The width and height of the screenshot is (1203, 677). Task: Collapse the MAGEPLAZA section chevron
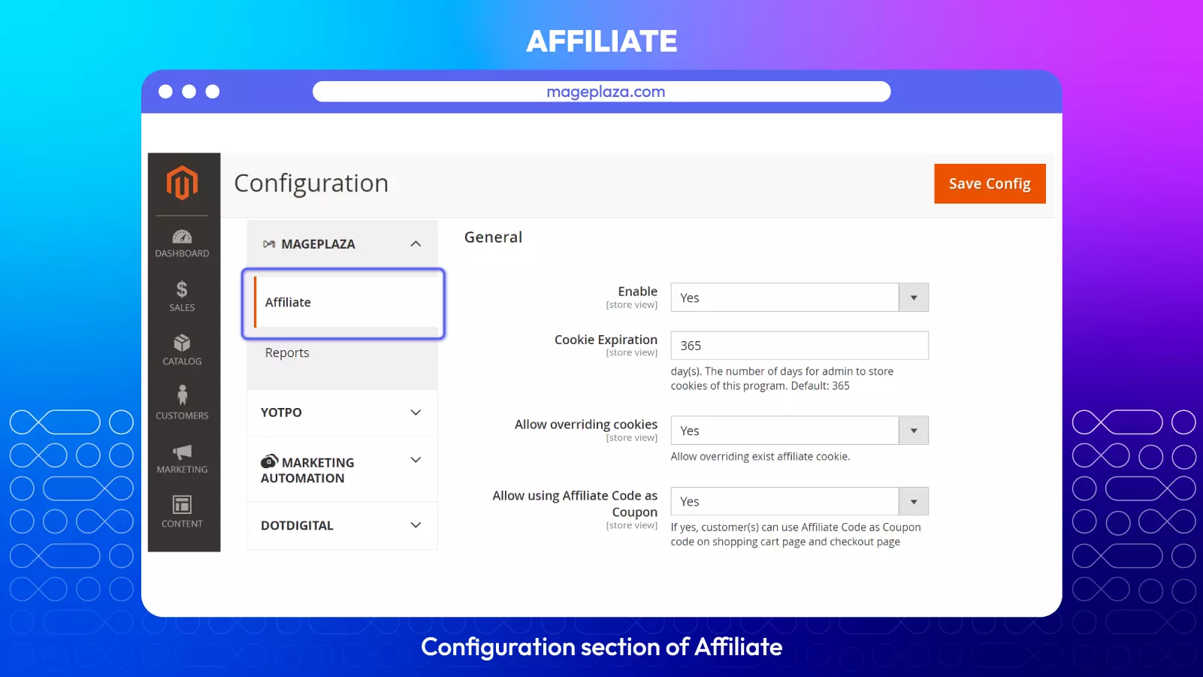point(416,244)
